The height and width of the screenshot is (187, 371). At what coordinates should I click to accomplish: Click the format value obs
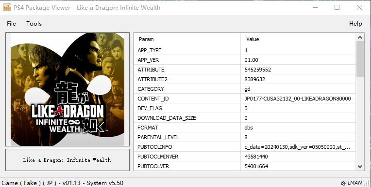pyautogui.click(x=249, y=128)
